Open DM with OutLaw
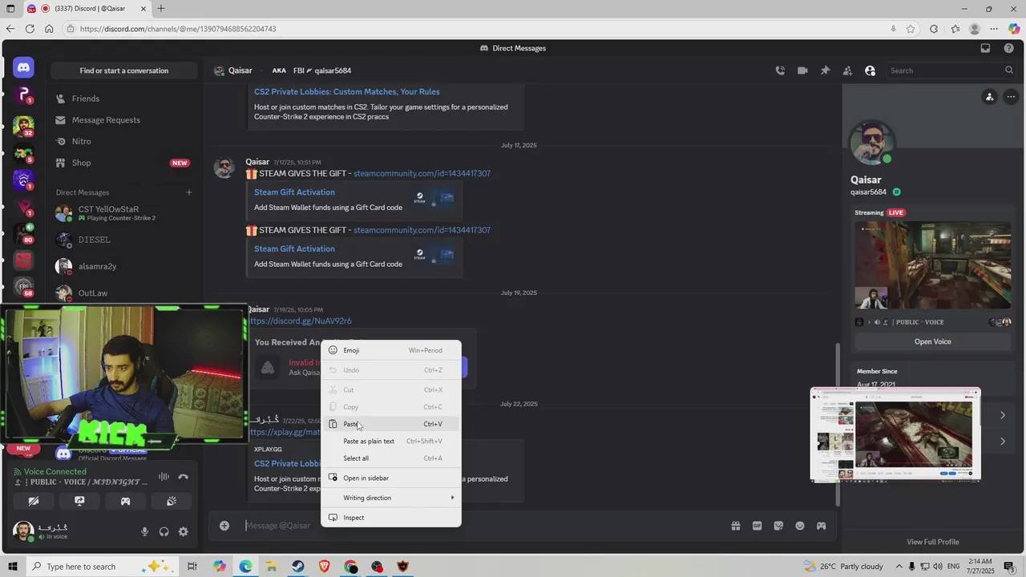This screenshot has width=1026, height=577. [124, 293]
